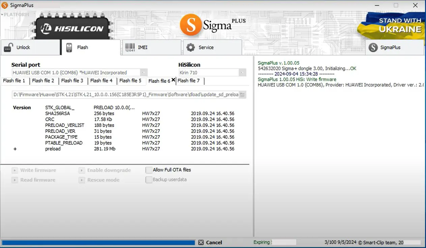Click the Expiring status bar entry
The width and height of the screenshot is (426, 248).
(262, 242)
